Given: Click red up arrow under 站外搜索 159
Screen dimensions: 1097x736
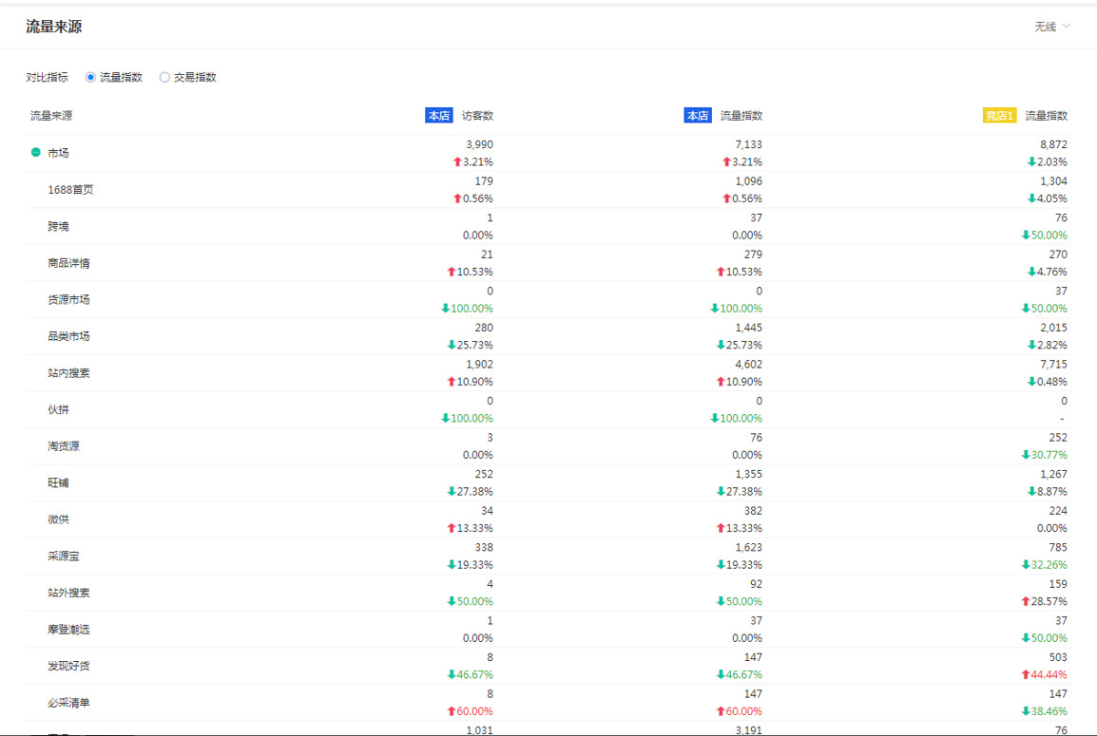Looking at the screenshot, I should click(x=1026, y=602).
